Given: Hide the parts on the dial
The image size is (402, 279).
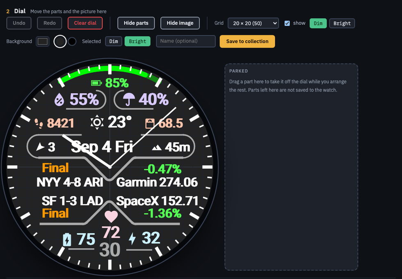Looking at the screenshot, I should [136, 23].
